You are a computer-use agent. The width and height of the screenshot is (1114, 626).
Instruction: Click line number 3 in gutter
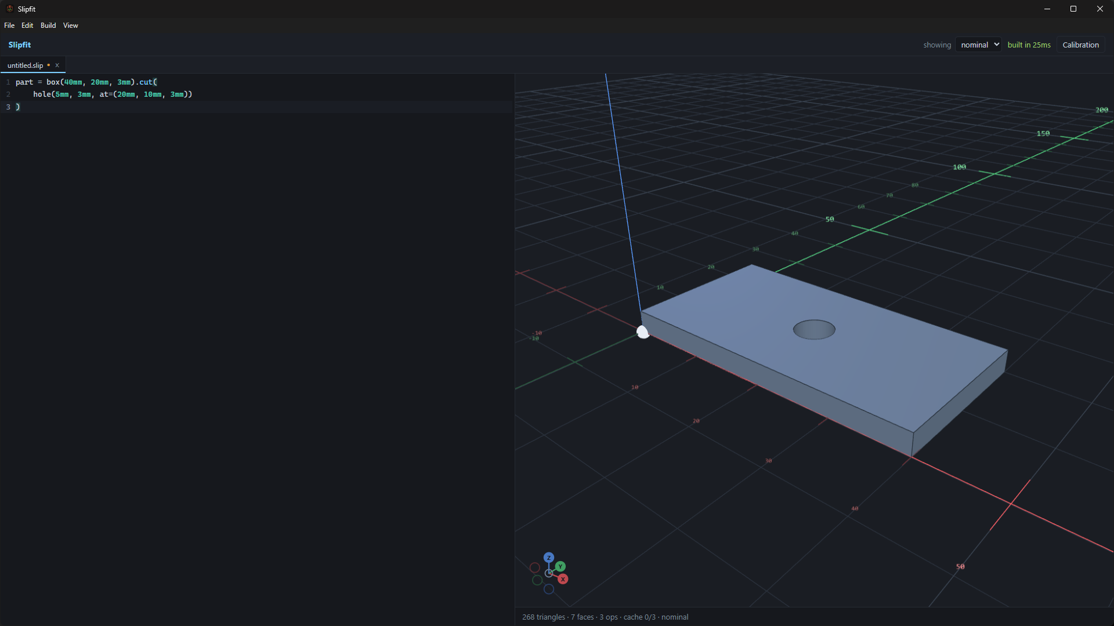tap(8, 107)
